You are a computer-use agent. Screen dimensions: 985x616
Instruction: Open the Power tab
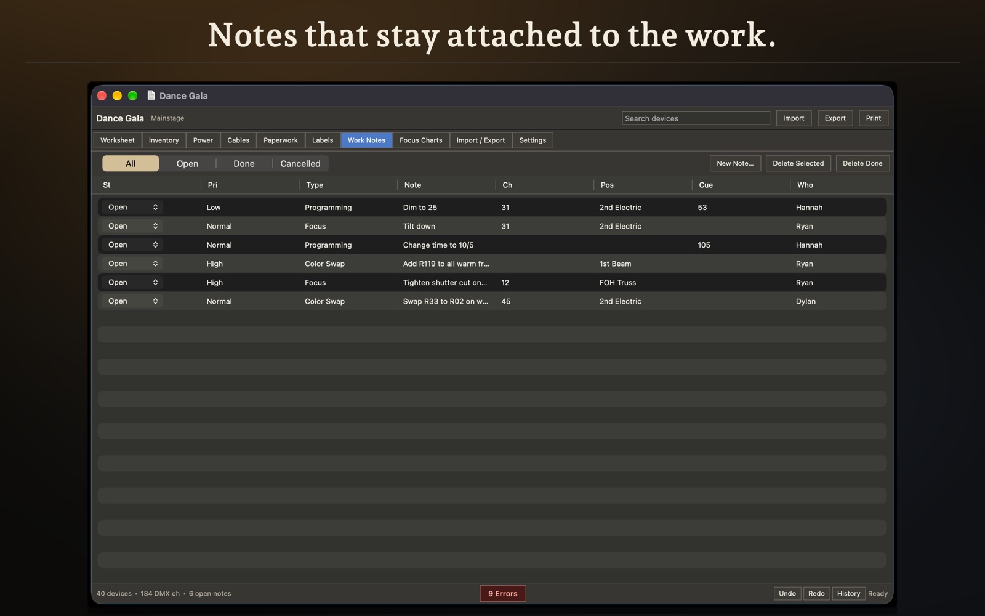tap(203, 140)
